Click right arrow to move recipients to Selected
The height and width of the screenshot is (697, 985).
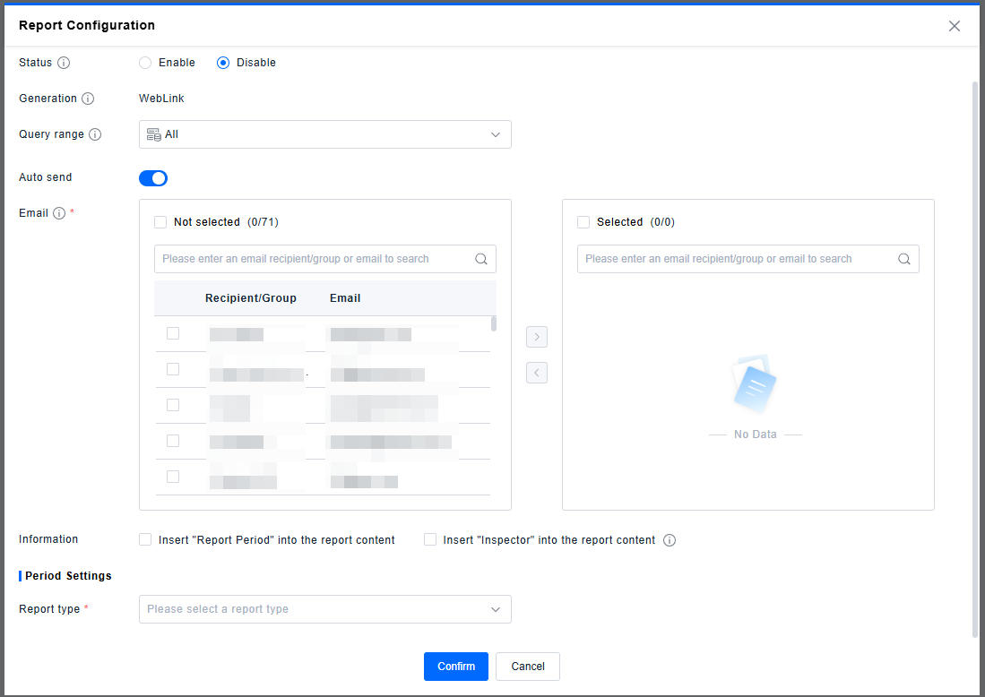pos(537,337)
